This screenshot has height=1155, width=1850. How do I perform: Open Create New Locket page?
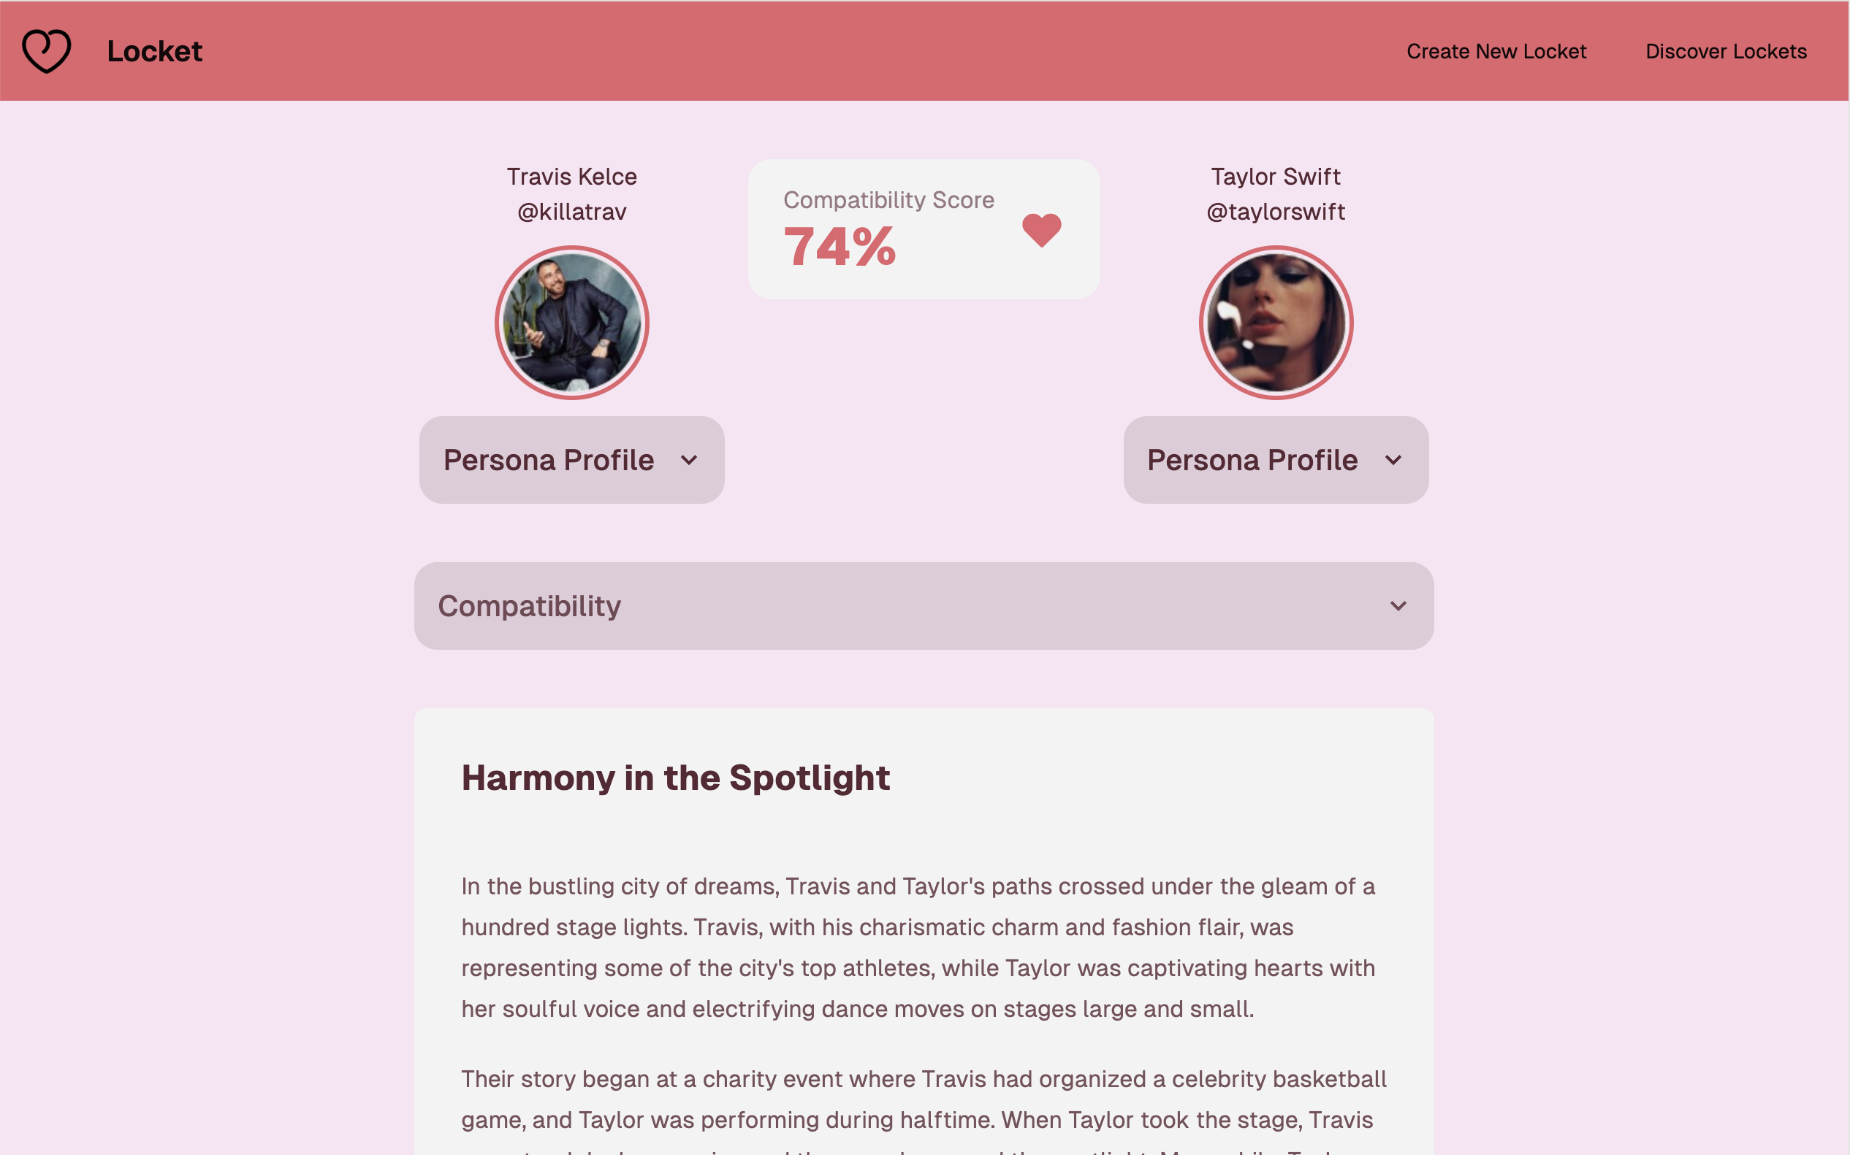click(x=1496, y=51)
